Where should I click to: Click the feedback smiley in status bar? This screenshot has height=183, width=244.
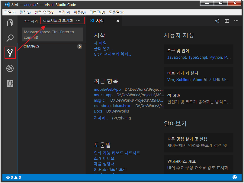click(235, 177)
